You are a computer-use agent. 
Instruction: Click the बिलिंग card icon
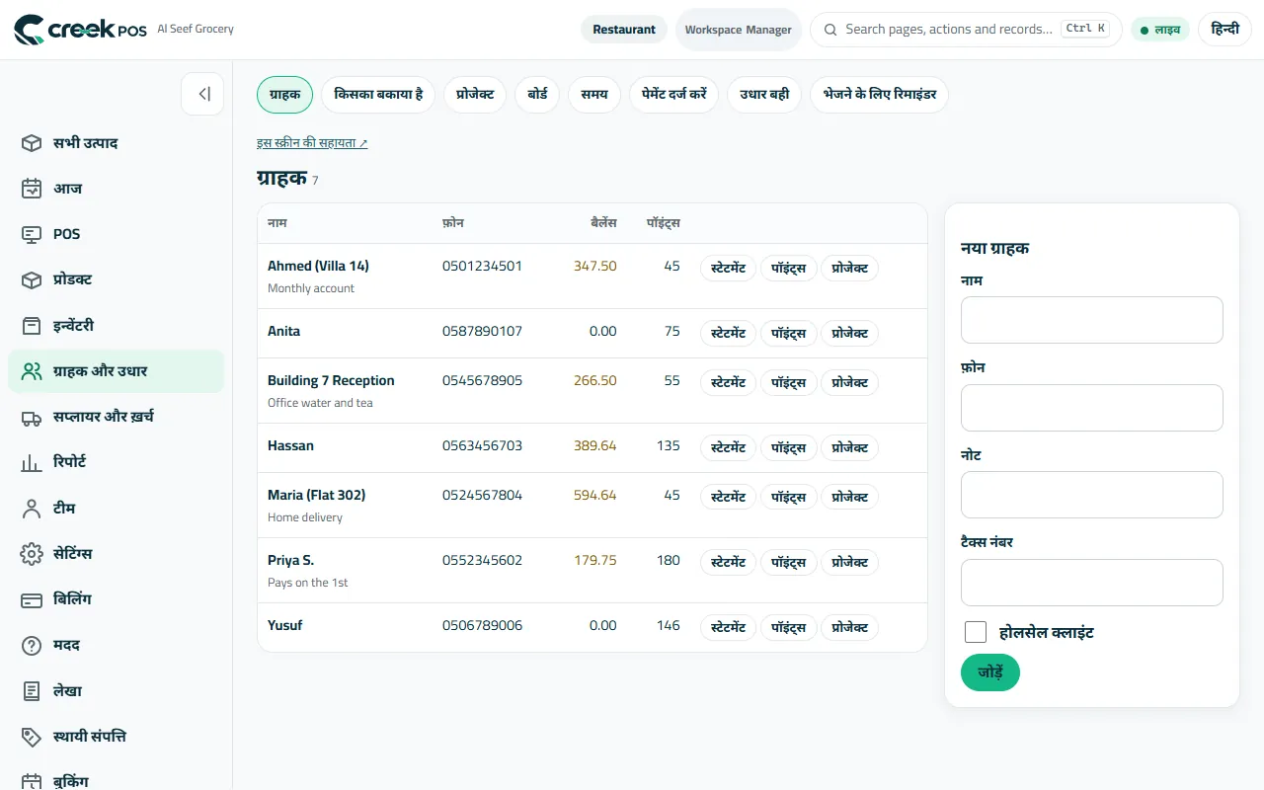tap(32, 599)
